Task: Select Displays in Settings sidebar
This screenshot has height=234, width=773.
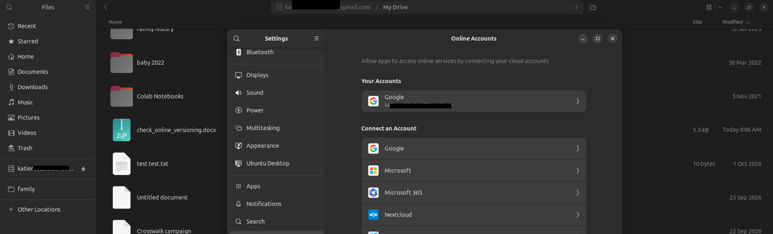Action: coord(277,75)
